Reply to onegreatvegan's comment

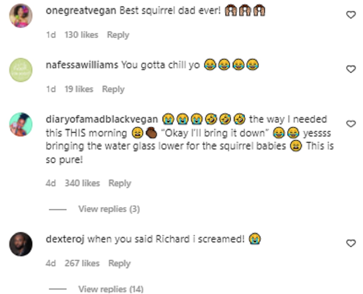pos(118,35)
